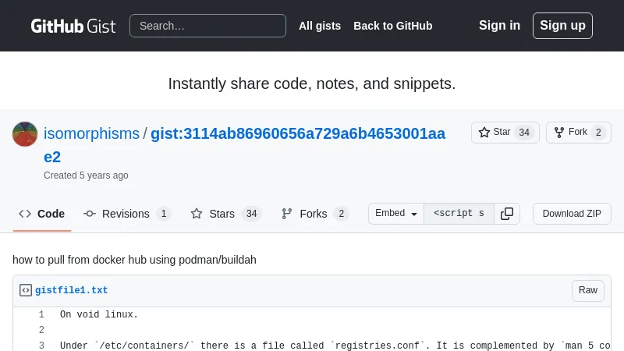View the Raw gistfile1.txt
The image size is (624, 351).
pyautogui.click(x=587, y=290)
